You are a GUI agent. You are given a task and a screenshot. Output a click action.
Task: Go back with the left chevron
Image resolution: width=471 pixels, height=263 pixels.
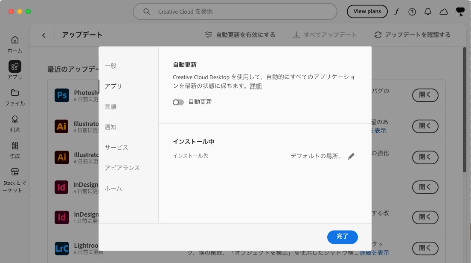pyautogui.click(x=44, y=35)
